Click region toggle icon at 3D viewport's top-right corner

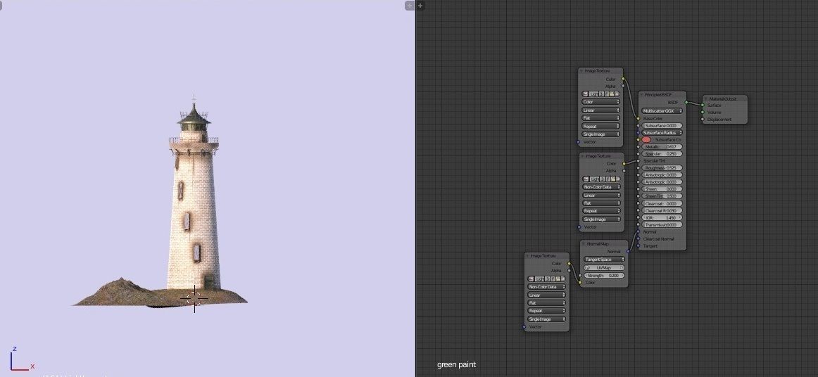click(410, 6)
